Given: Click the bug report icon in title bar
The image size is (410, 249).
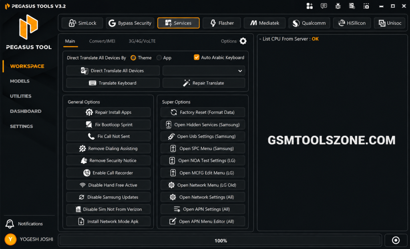Looking at the screenshot, I should click(338, 6).
